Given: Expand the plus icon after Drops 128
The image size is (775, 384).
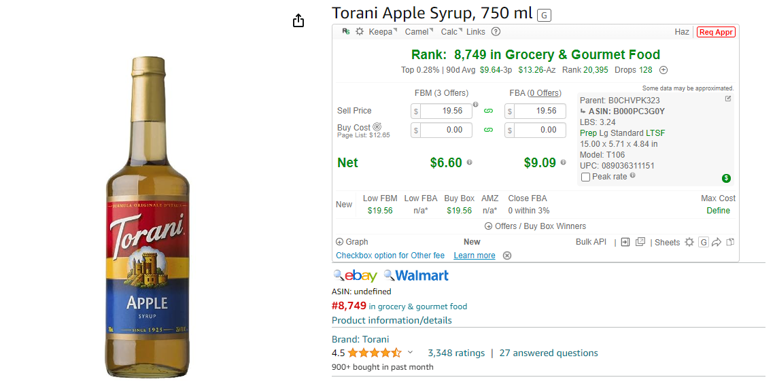Looking at the screenshot, I should click(664, 70).
